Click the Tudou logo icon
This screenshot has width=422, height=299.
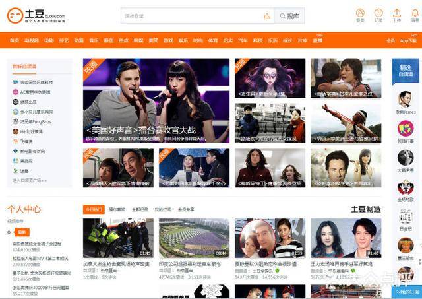coord(15,15)
